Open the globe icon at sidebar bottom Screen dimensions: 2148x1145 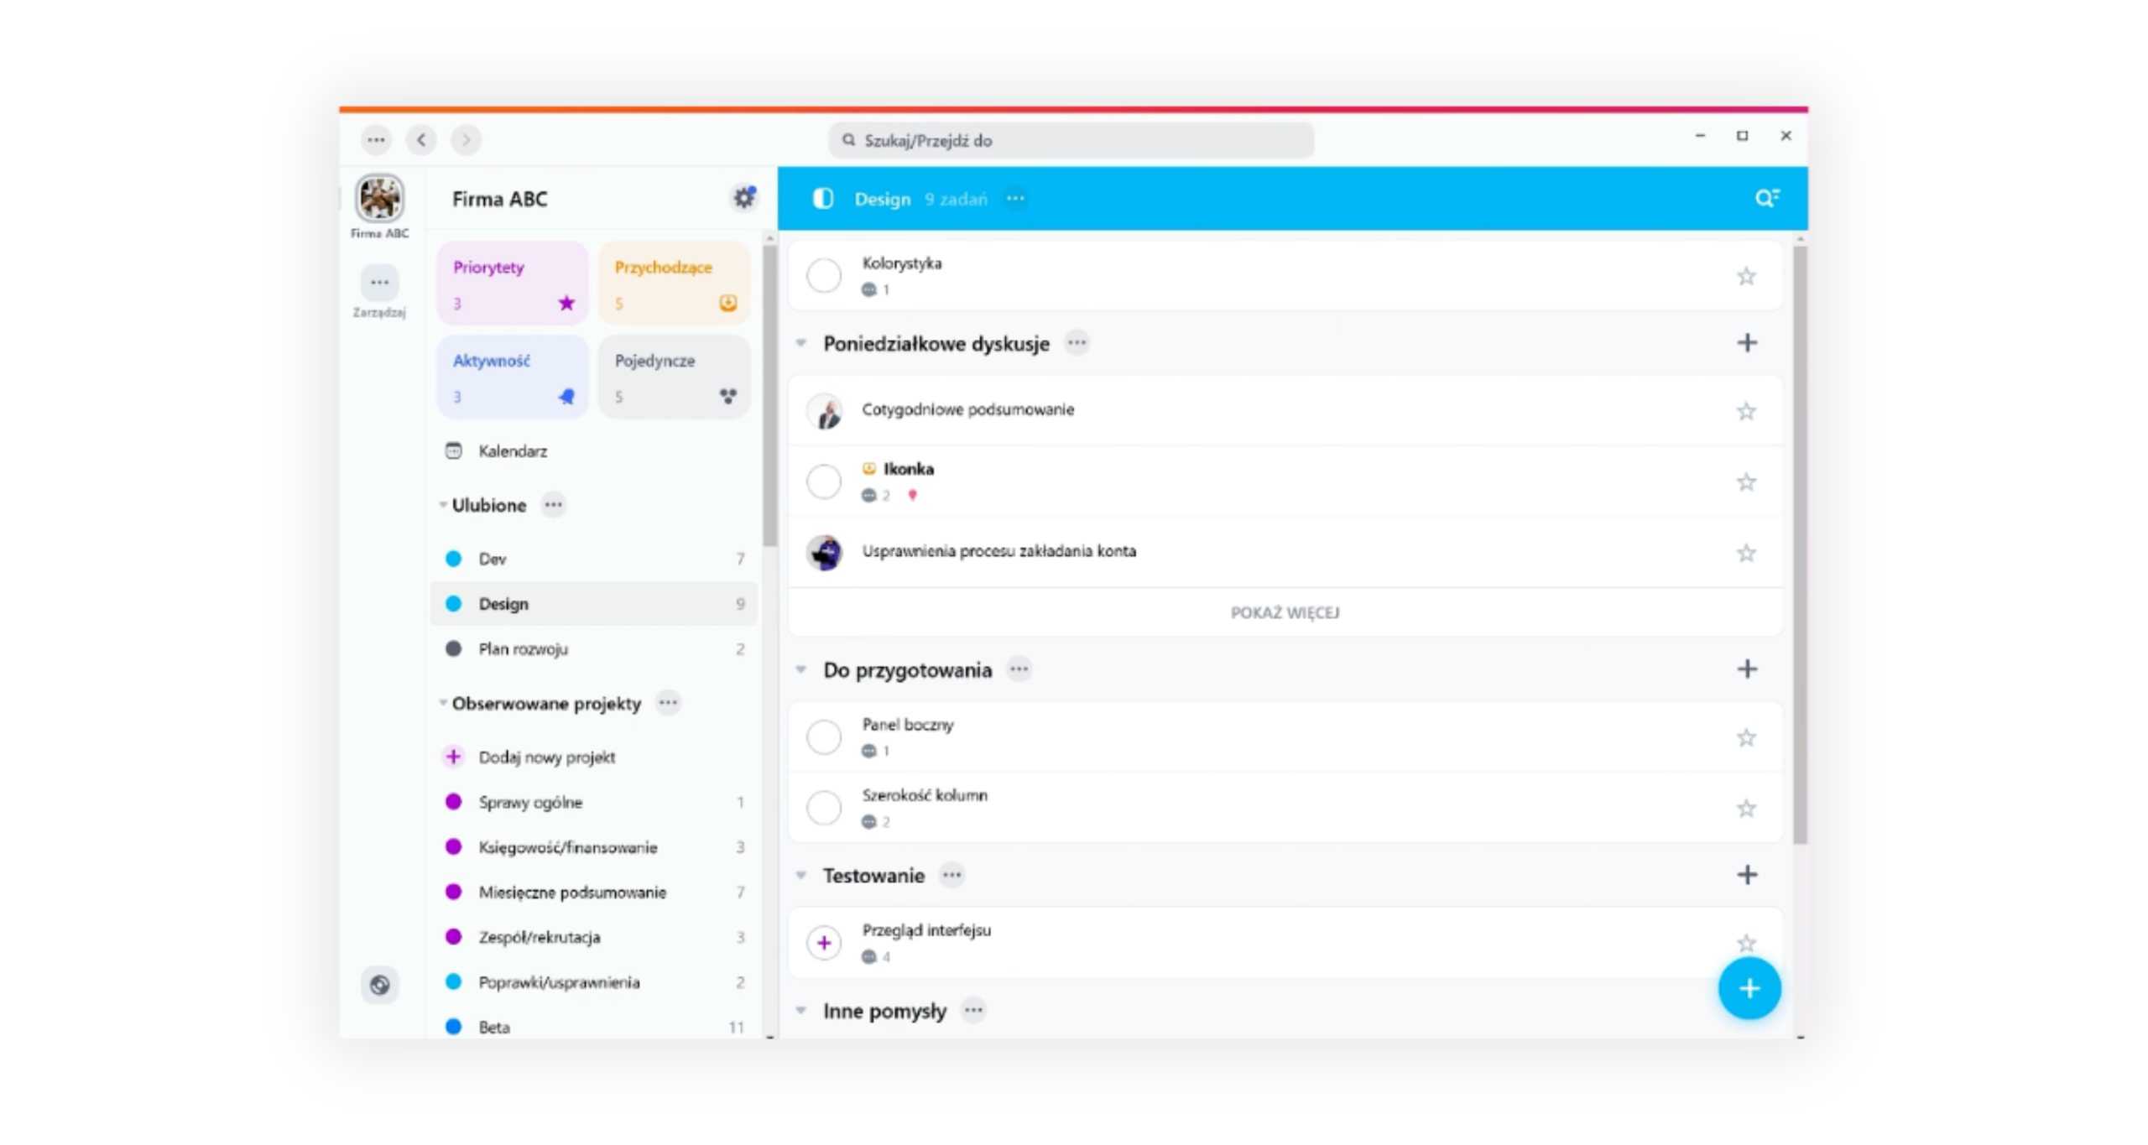pos(379,985)
